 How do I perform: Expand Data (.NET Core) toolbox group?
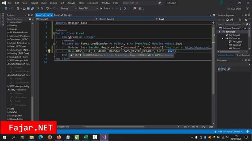(x=8, y=47)
